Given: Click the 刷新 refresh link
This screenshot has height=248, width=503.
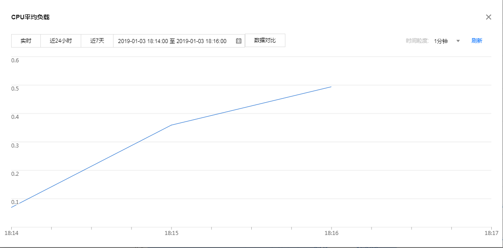Looking at the screenshot, I should tap(477, 41).
